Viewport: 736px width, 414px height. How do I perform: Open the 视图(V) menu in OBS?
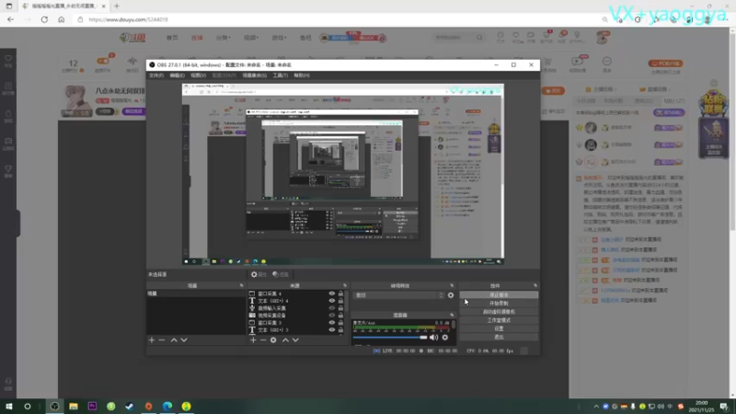pos(198,75)
